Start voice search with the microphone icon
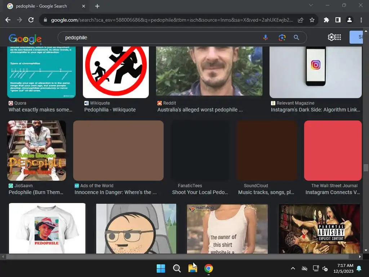This screenshot has width=369, height=277. tap(266, 38)
